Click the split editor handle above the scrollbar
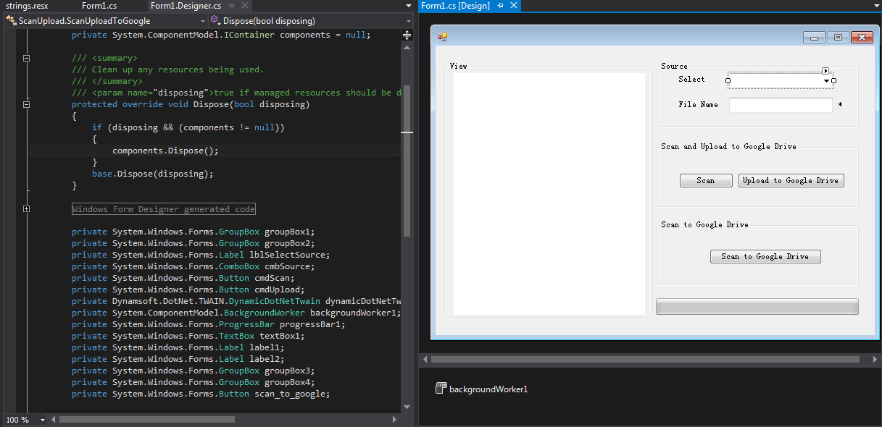The image size is (882, 427). pyautogui.click(x=407, y=35)
